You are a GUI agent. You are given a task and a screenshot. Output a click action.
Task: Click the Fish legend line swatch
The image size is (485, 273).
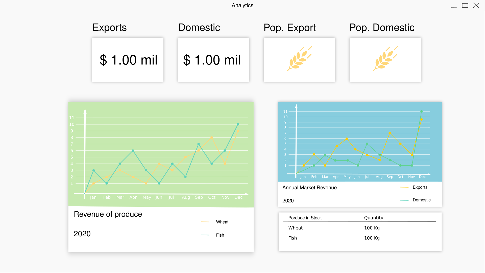pos(205,235)
